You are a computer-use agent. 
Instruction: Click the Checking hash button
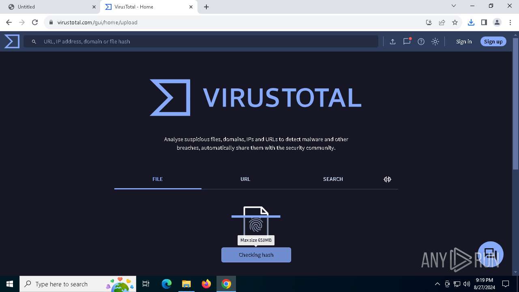pos(256,255)
